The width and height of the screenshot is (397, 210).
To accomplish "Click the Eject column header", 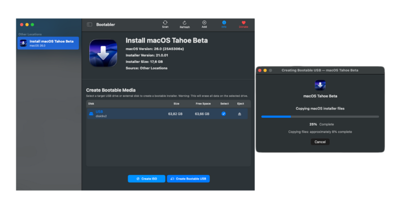I will 241,104.
